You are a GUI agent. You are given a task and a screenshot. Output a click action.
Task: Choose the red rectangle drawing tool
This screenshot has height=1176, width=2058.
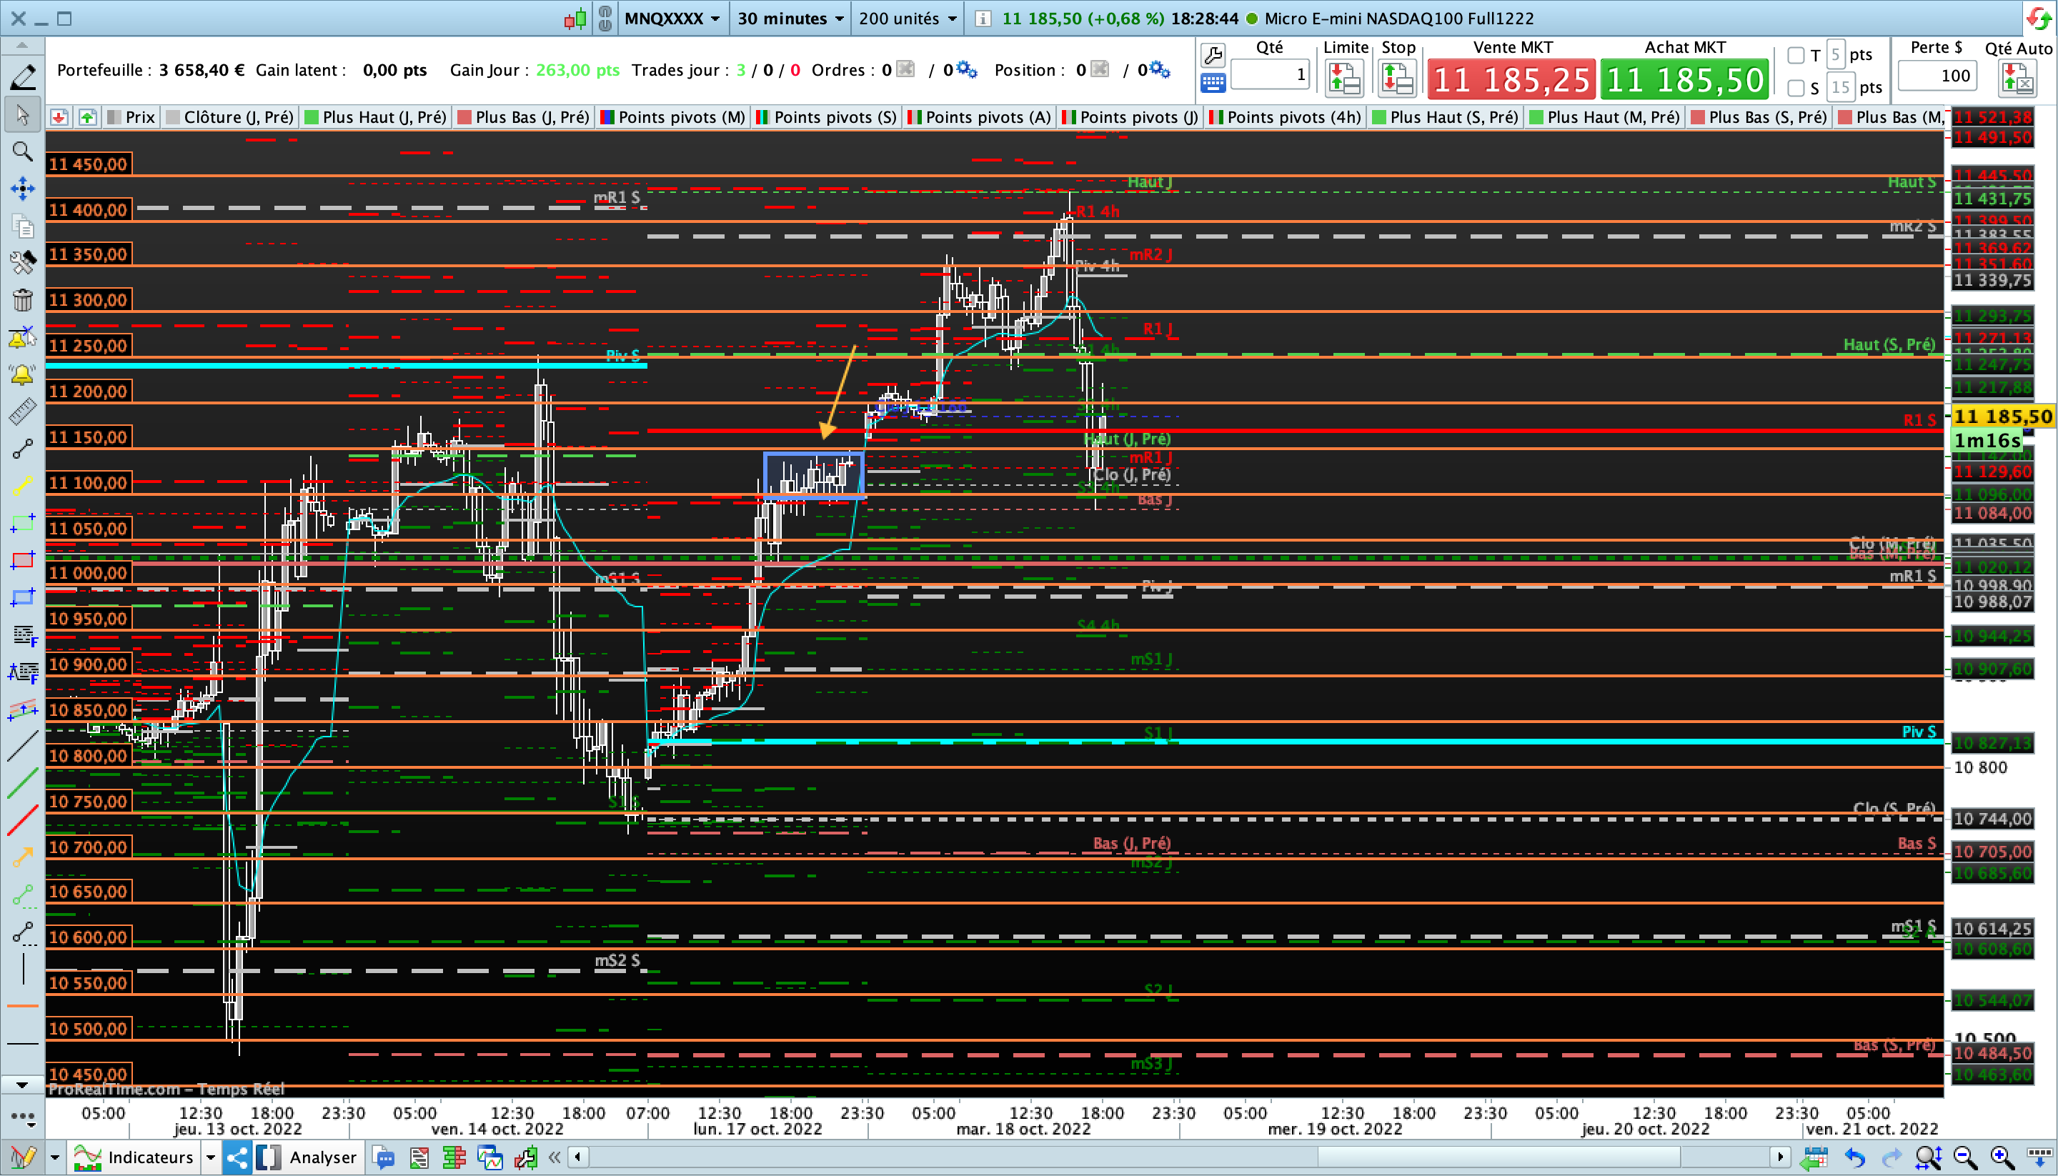pyautogui.click(x=22, y=561)
